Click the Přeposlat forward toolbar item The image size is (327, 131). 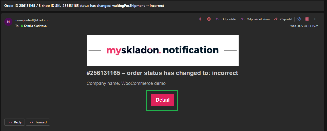(x=283, y=19)
